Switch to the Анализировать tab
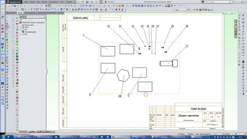Screen dimensions: 247x139 pos(30,13)
